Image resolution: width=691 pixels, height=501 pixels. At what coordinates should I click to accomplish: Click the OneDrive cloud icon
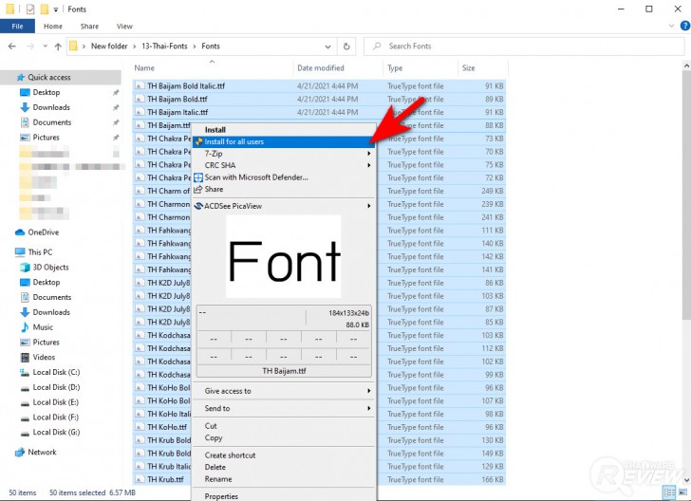tap(20, 232)
